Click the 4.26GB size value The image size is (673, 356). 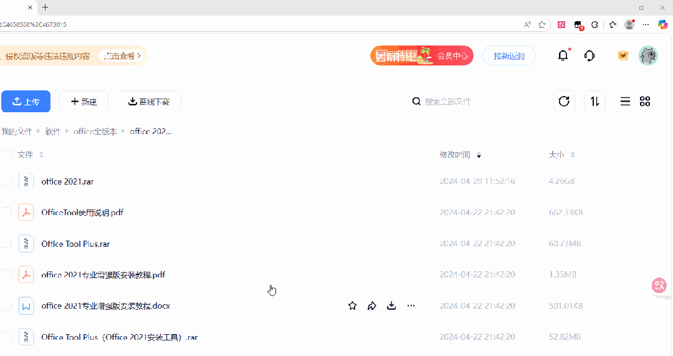click(561, 181)
